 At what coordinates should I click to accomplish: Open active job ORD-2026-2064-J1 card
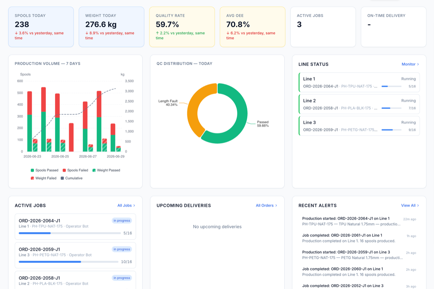pos(75,226)
